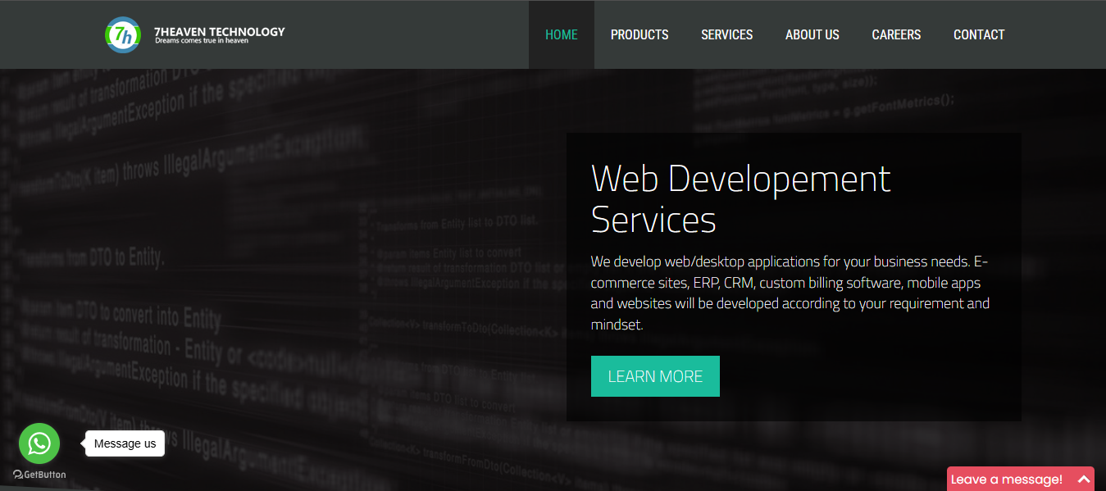Image resolution: width=1106 pixels, height=491 pixels.
Task: Click the small GetButton icon beside its label
Action: tap(17, 475)
